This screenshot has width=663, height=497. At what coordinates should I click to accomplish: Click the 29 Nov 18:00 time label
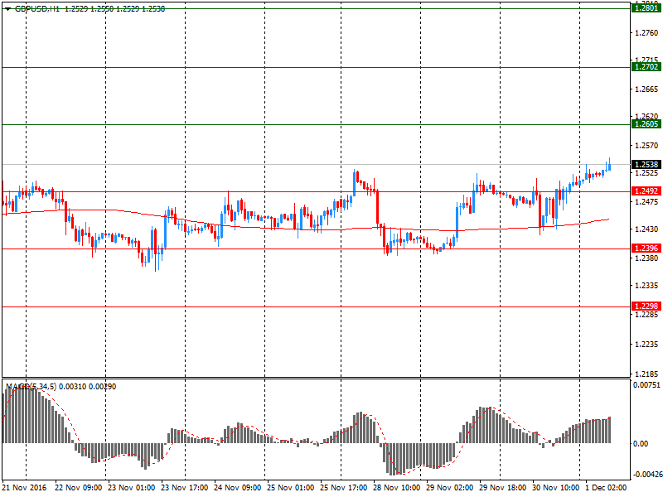coord(503,487)
